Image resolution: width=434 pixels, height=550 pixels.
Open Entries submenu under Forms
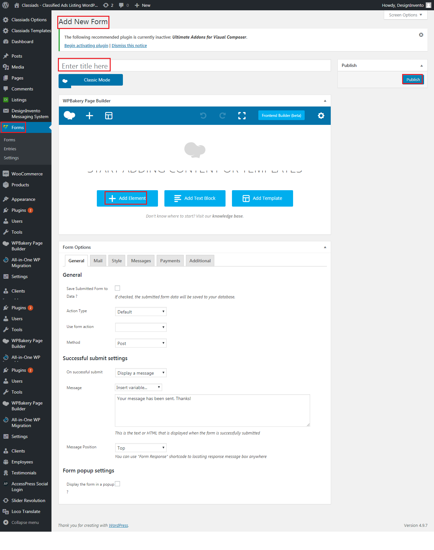(x=10, y=149)
